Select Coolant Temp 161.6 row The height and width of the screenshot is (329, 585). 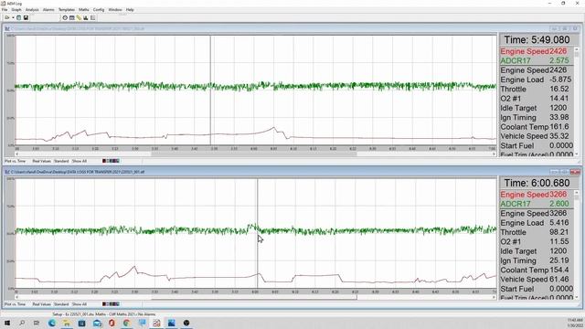pos(537,127)
